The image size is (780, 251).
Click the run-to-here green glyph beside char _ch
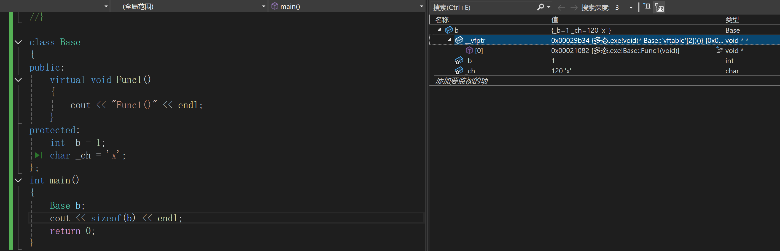[39, 155]
